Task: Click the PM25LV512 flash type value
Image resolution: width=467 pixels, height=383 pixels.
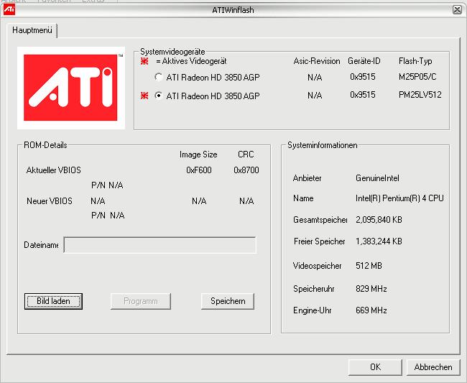Action: [420, 95]
